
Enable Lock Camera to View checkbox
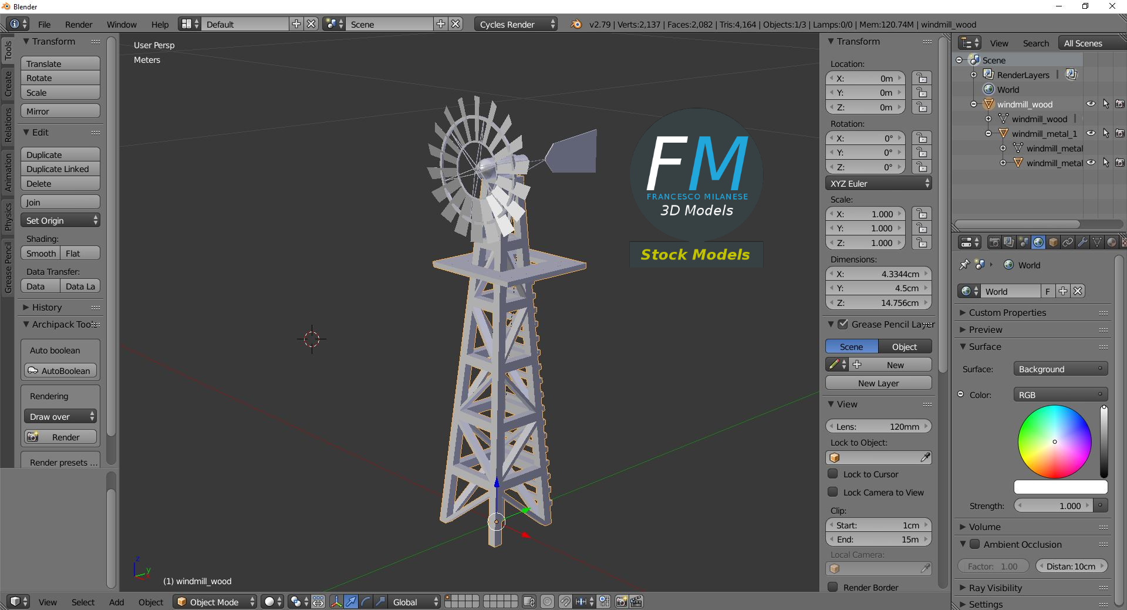tap(833, 492)
